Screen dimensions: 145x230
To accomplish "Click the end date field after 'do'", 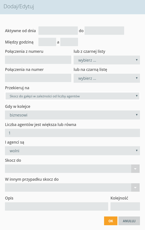I will (x=104, y=30).
